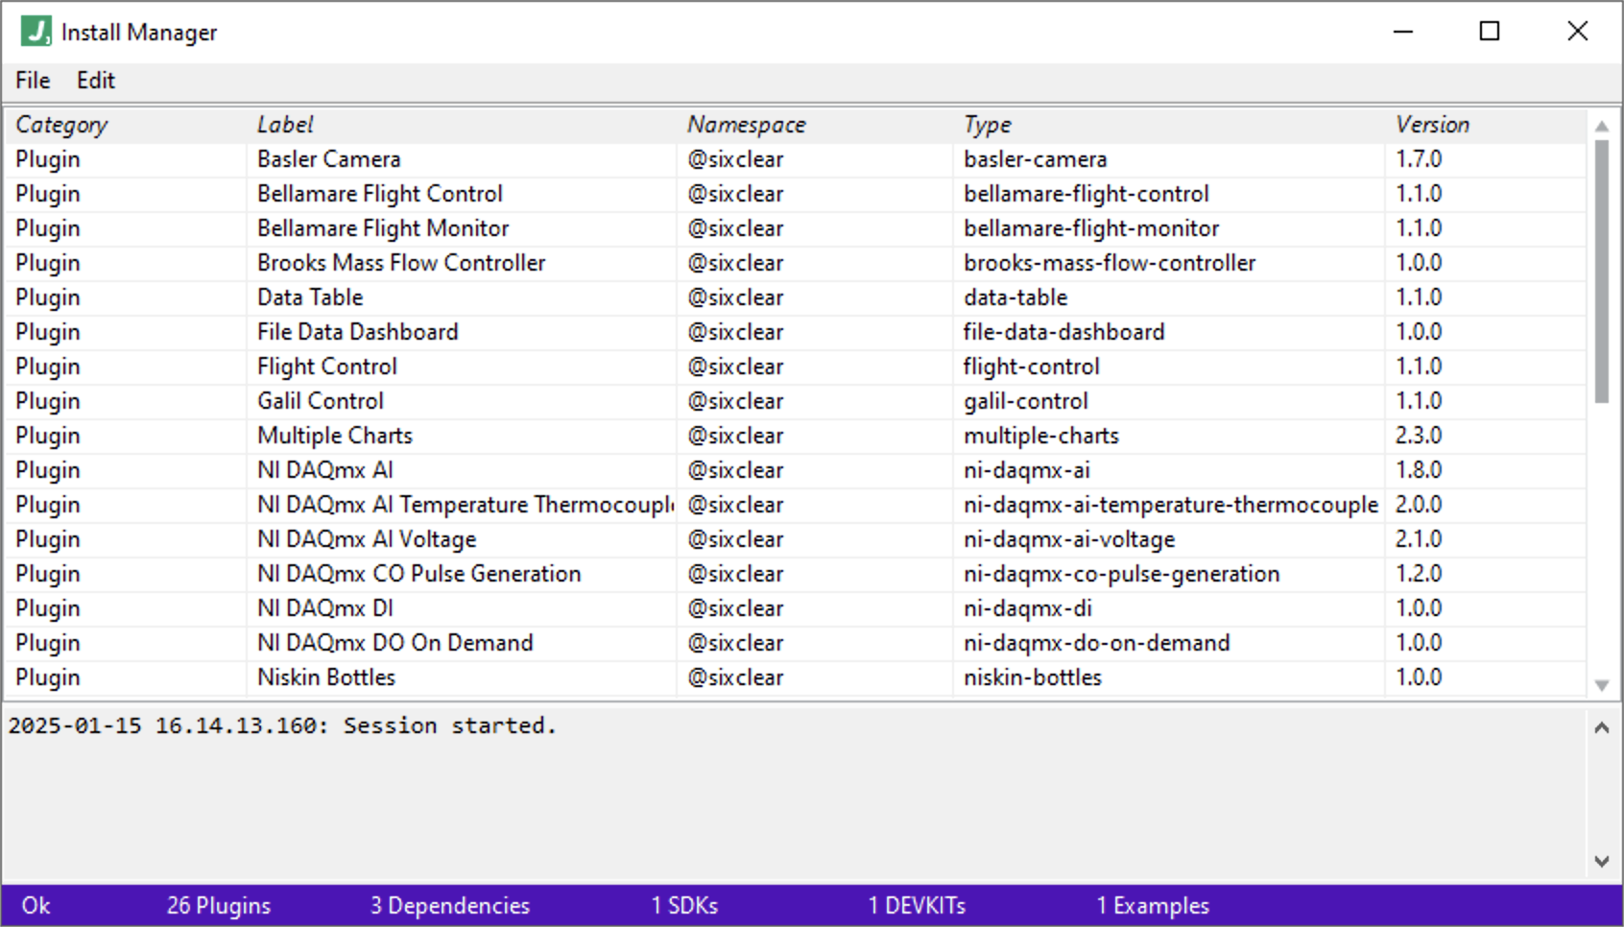This screenshot has height=927, width=1624.
Task: Click the 1 Examples status entry
Action: 1153,906
